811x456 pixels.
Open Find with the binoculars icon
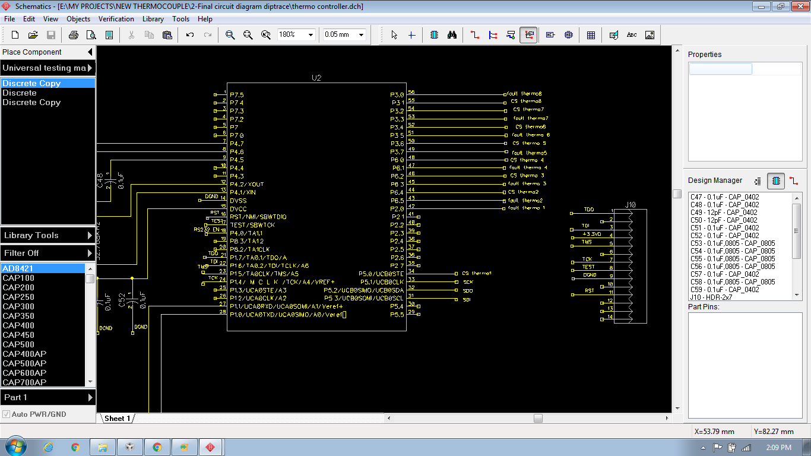pyautogui.click(x=452, y=35)
